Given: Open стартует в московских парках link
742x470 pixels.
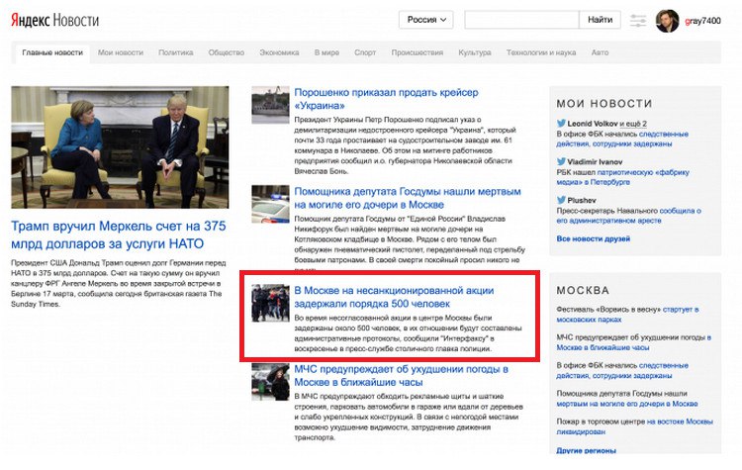Looking at the screenshot, I should pyautogui.click(x=627, y=315).
